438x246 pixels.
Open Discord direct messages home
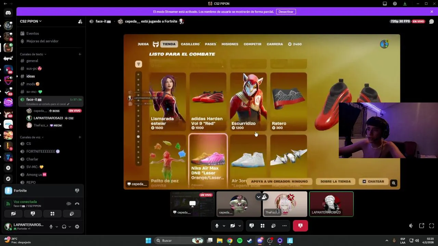pyautogui.click(x=8, y=13)
